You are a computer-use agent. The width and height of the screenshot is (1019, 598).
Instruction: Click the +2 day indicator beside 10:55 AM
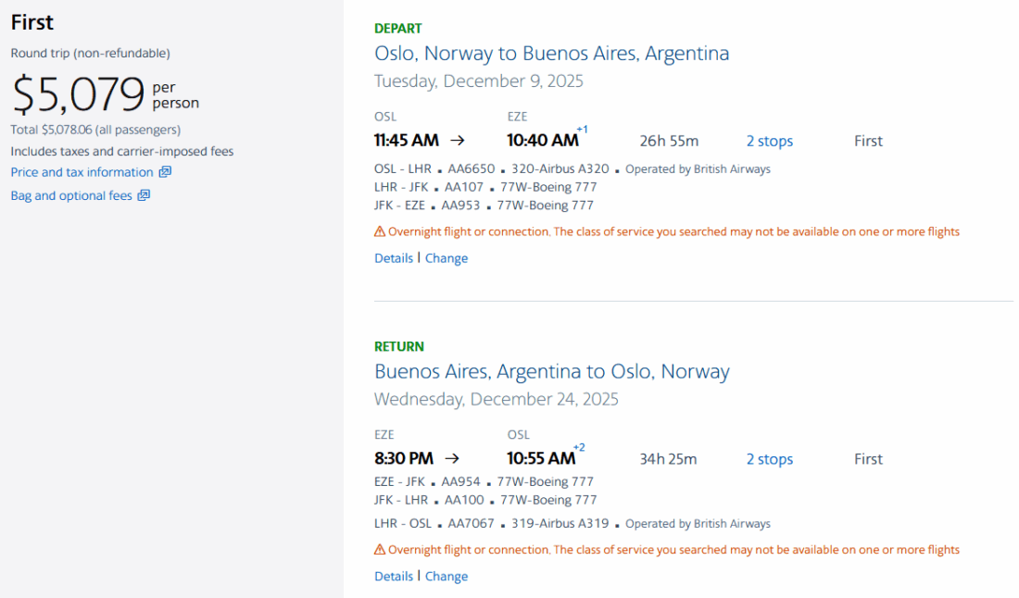(x=579, y=447)
